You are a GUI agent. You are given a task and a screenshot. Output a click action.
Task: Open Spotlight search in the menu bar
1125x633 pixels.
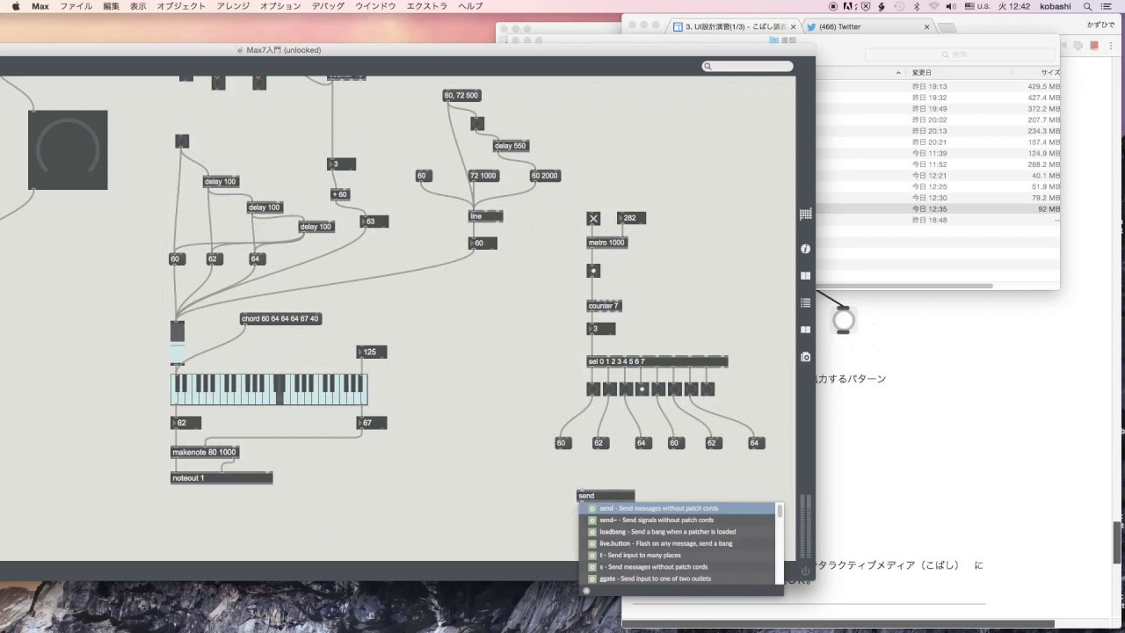pos(1087,6)
